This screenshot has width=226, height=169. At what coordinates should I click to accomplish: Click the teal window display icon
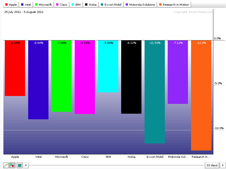(x=20, y=165)
